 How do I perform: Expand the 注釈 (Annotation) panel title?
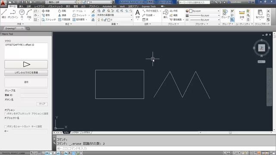147,24
